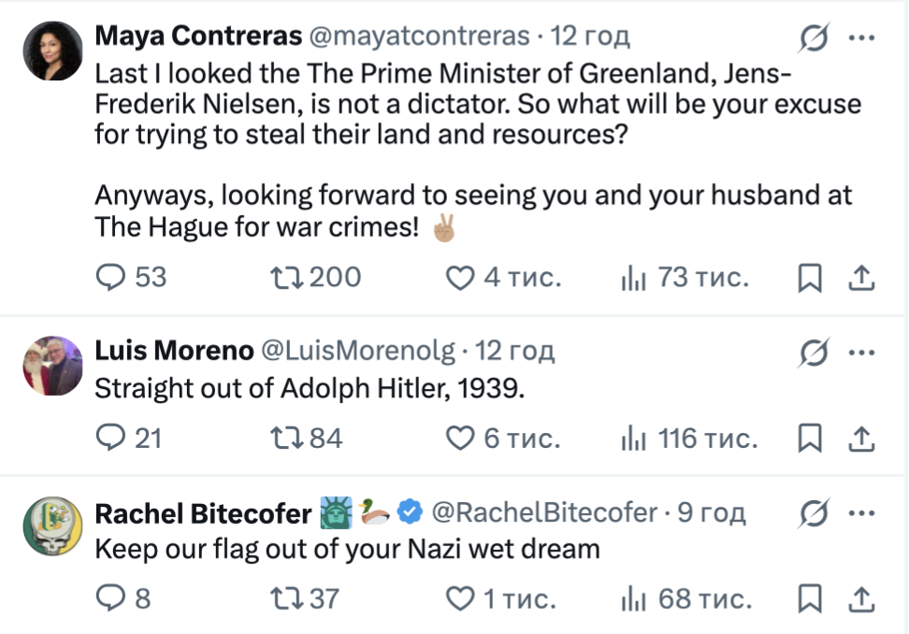
Task: Share Luis Moreno's tweet
Action: tap(860, 438)
